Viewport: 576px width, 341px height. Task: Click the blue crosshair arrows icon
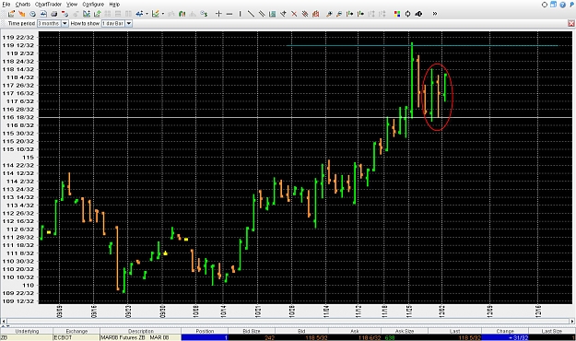coord(139,14)
